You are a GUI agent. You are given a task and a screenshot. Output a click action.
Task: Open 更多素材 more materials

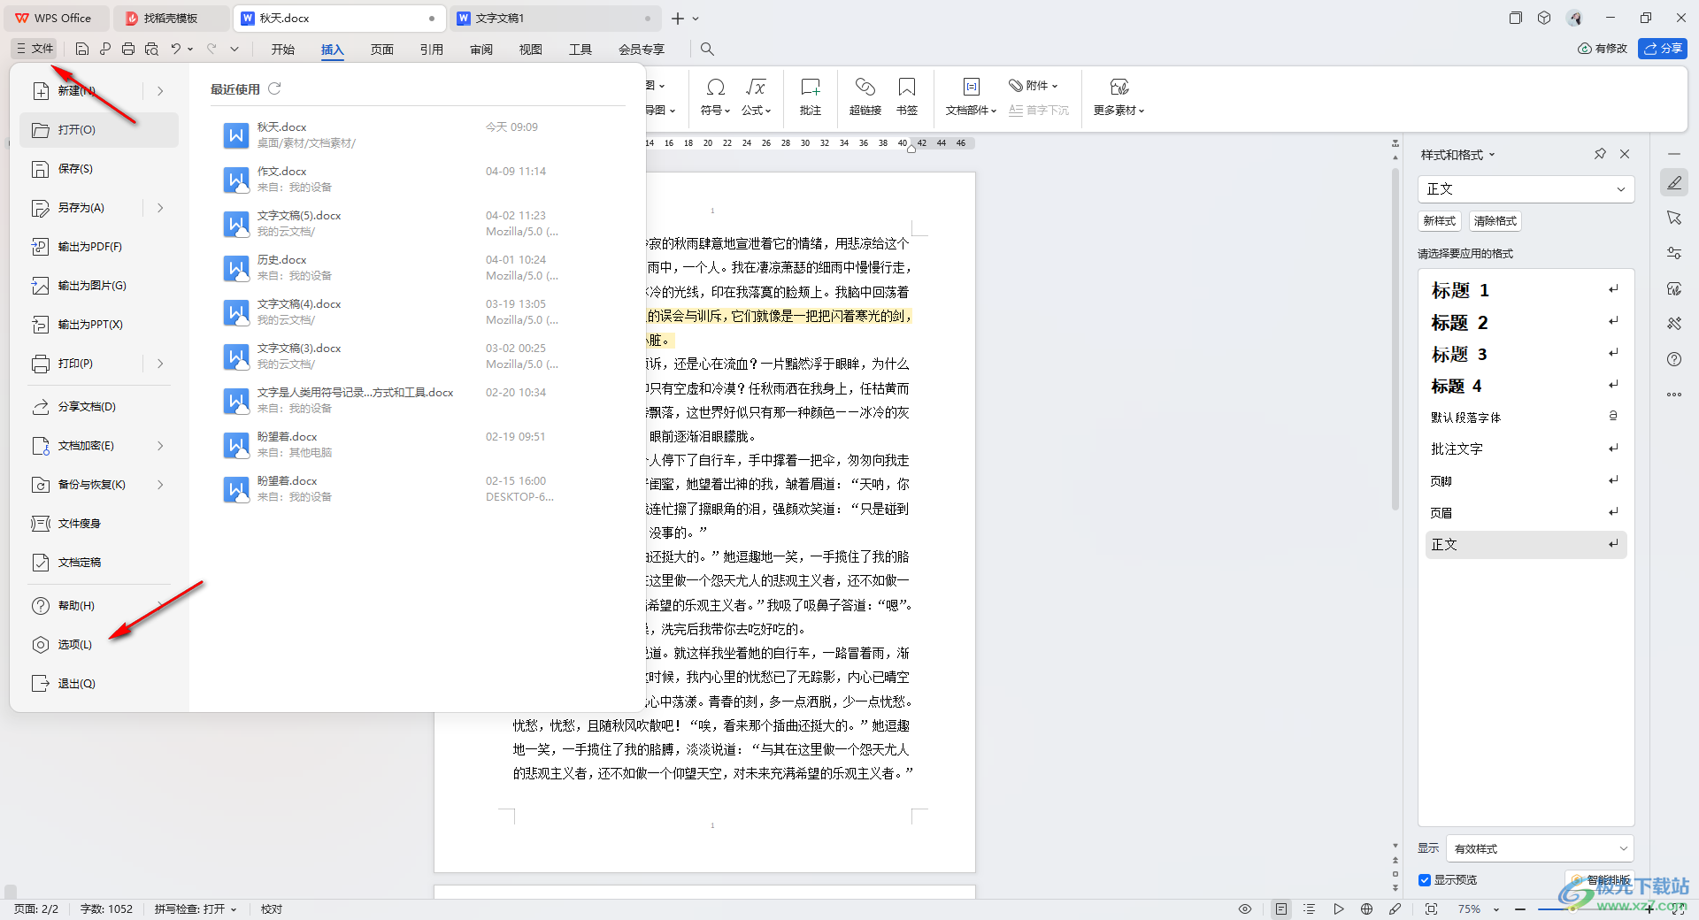pos(1119,97)
